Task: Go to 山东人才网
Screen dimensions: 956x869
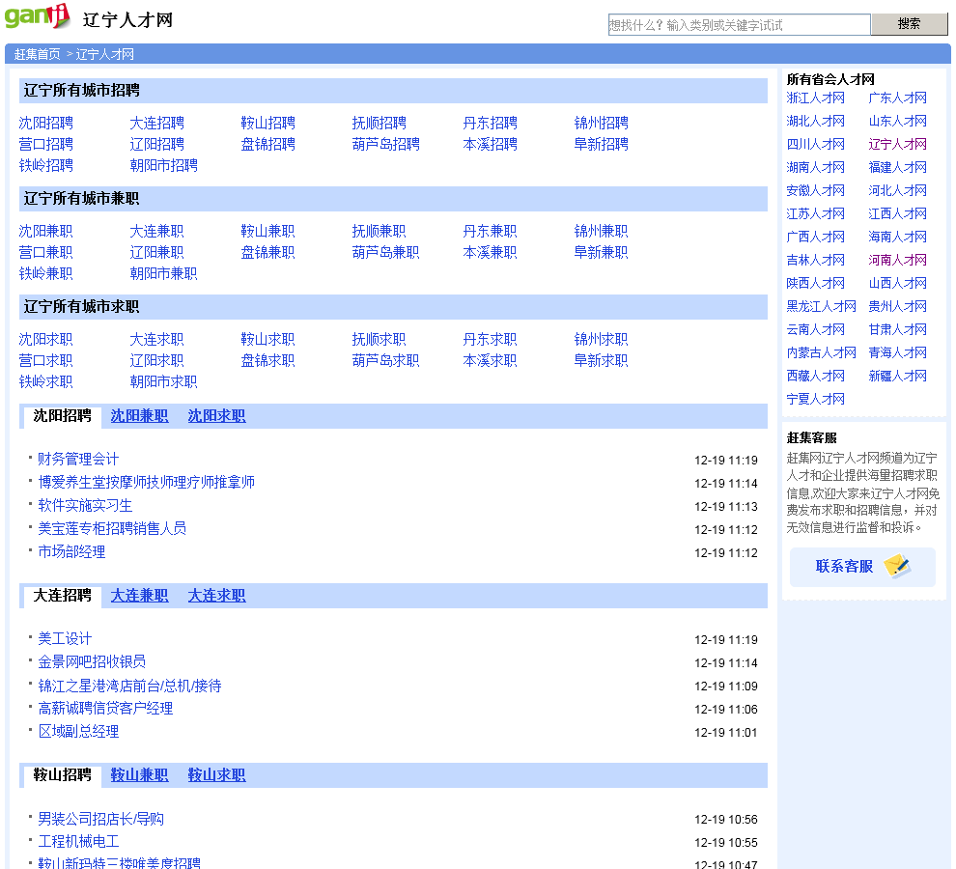Action: [x=897, y=122]
